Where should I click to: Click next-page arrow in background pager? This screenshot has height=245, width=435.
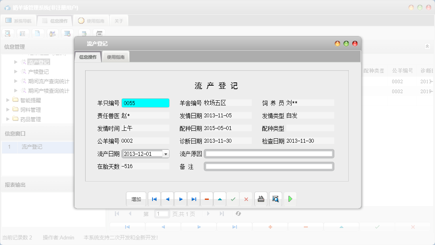click(x=208, y=214)
